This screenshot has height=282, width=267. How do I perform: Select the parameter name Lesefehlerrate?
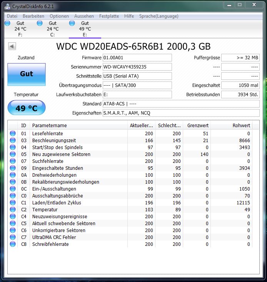(48, 133)
